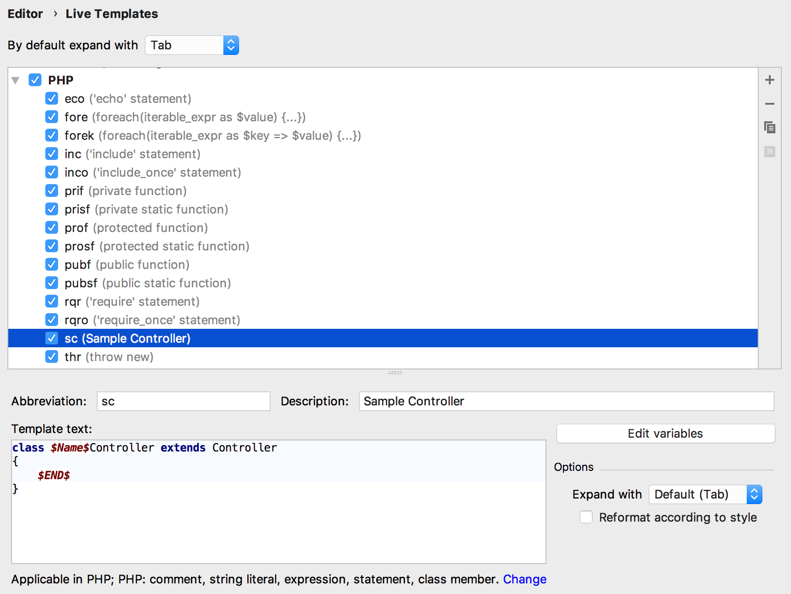Click the Editor breadcrumb item
791x594 pixels.
(25, 14)
